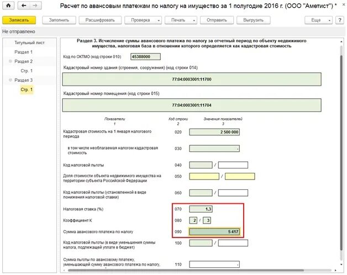Click the yellow denominator field of line 050
Viewport: 347px width, 275px height.
pyautogui.click(x=240, y=176)
